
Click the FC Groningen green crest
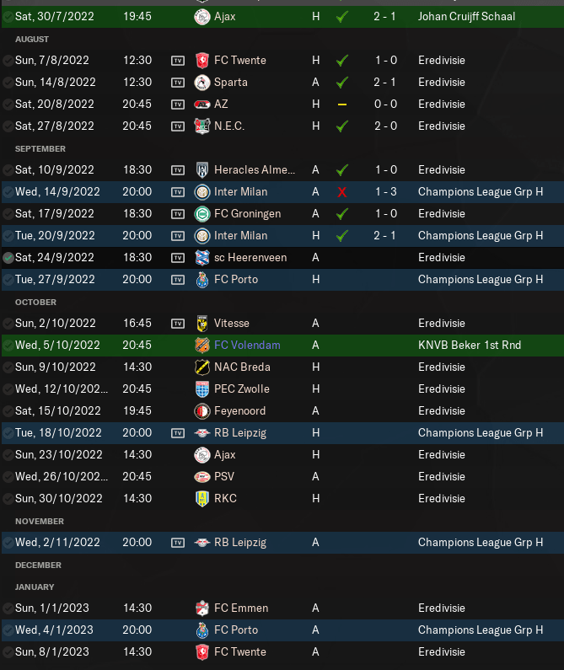[x=201, y=214]
